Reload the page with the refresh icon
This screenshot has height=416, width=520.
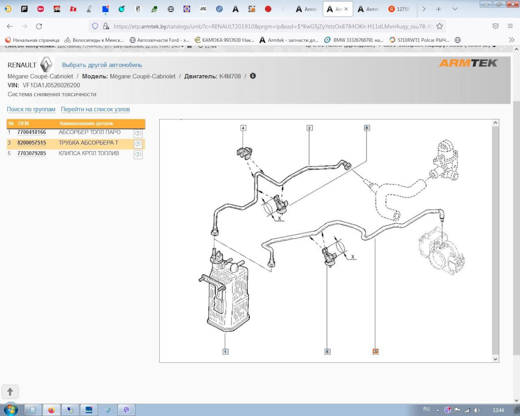pyautogui.click(x=39, y=26)
